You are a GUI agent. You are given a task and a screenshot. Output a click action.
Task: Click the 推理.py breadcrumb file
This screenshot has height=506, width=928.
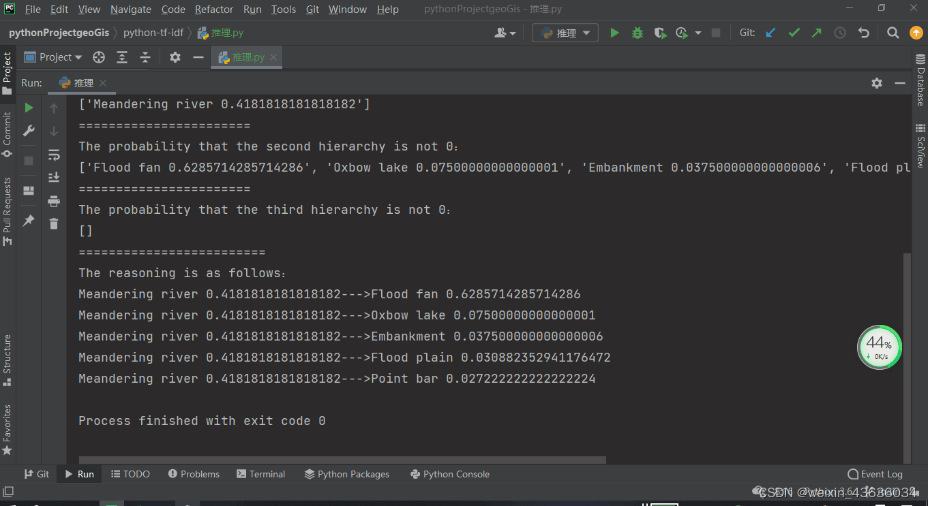click(x=220, y=33)
